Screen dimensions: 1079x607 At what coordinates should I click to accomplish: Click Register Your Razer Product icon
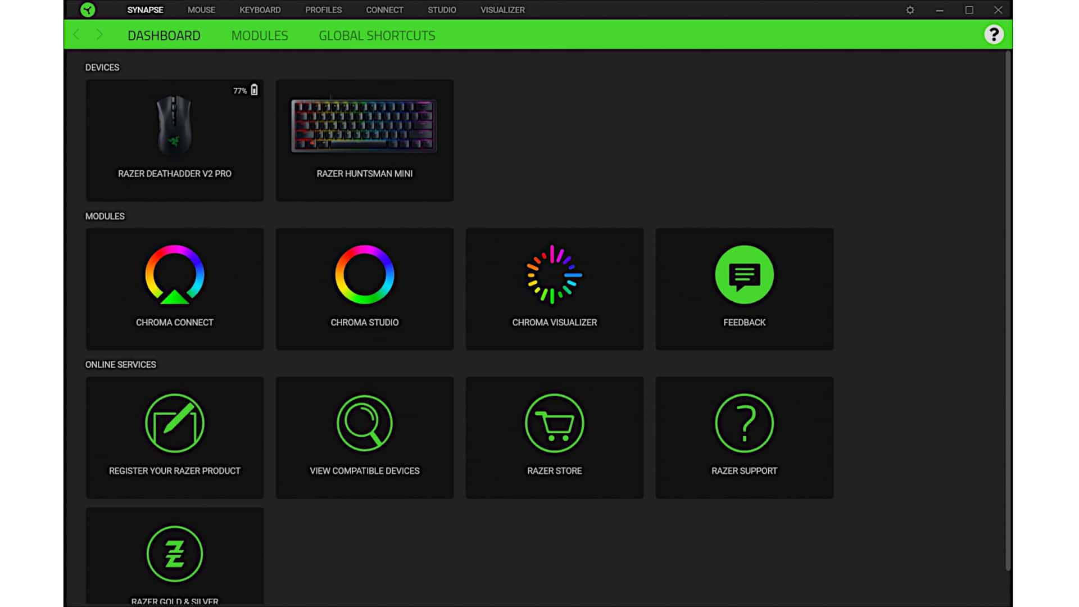click(x=174, y=423)
